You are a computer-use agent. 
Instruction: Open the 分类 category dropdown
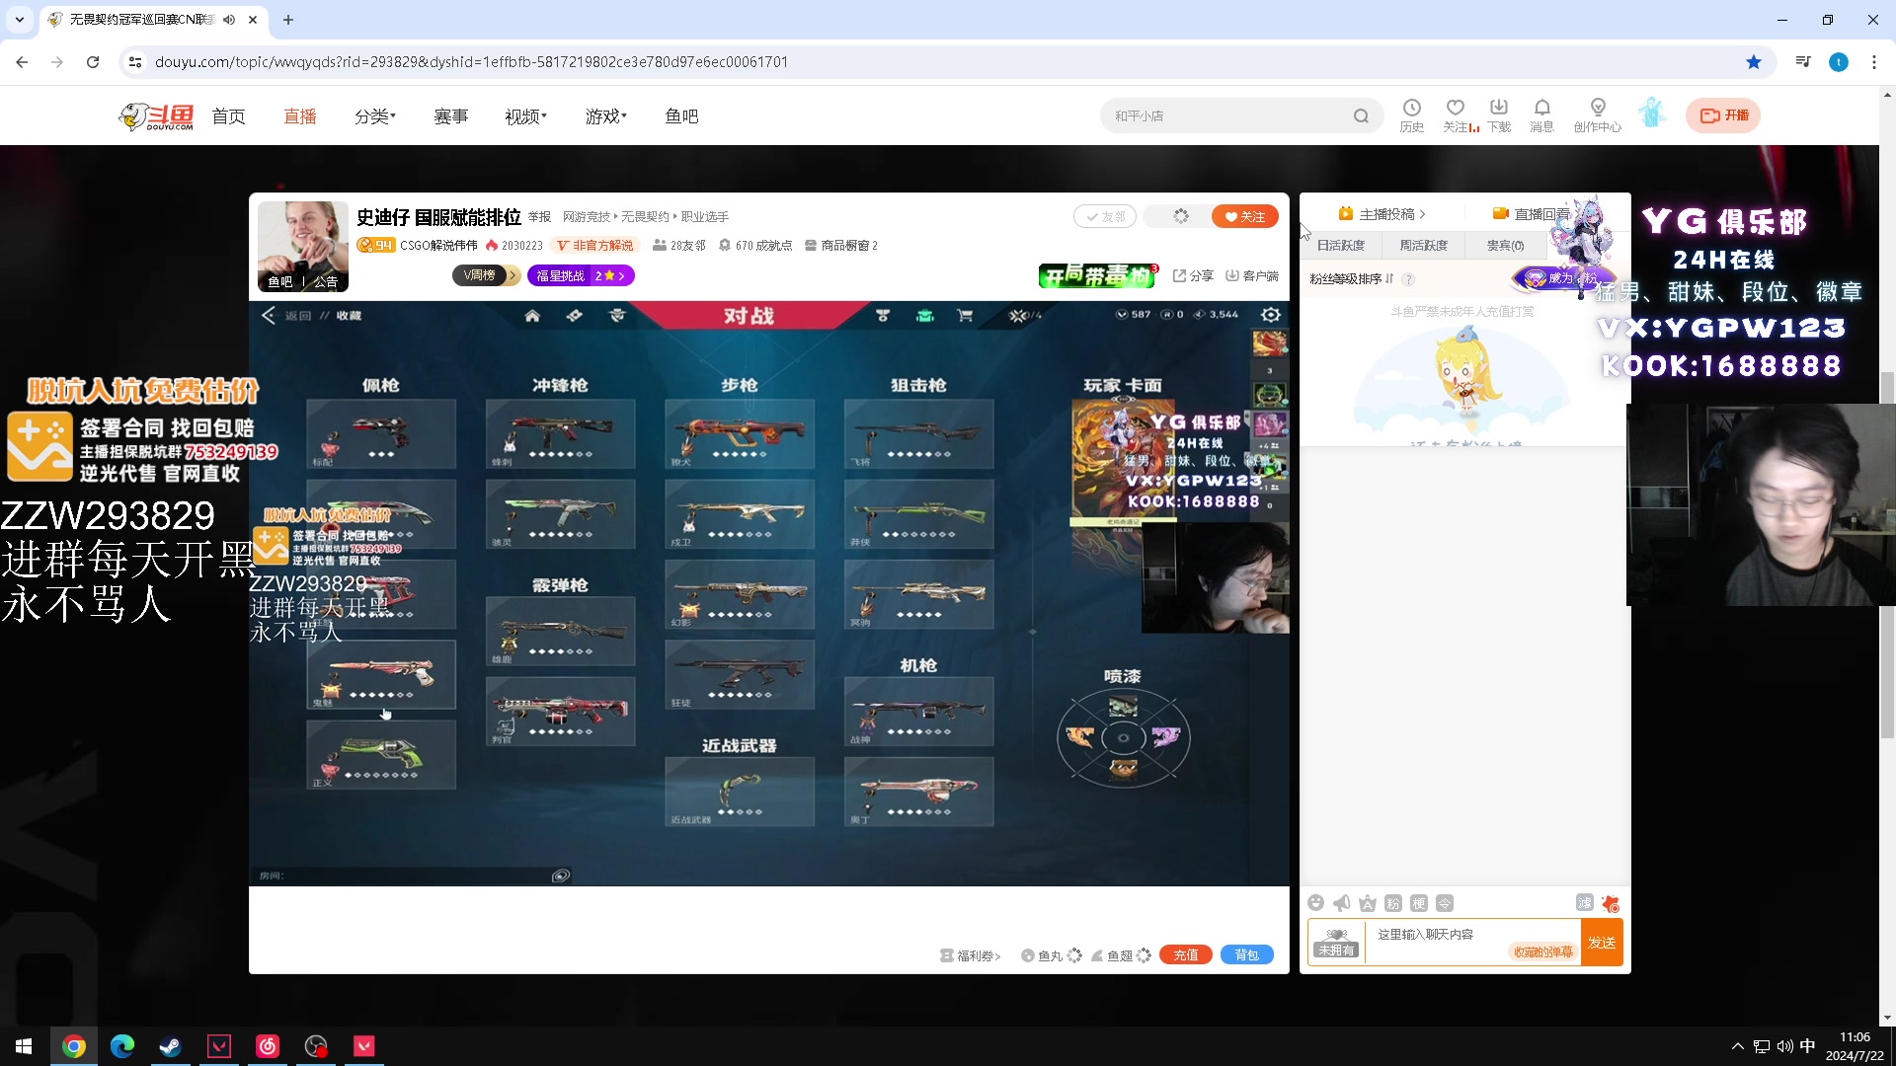click(x=373, y=115)
